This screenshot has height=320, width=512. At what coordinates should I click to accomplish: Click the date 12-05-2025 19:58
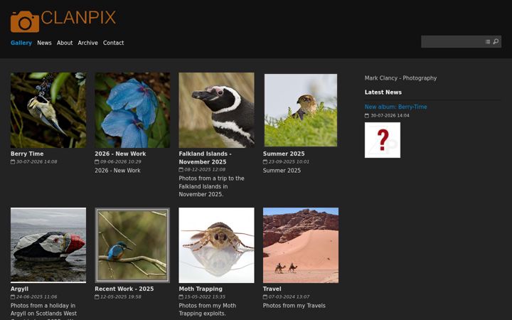120,297
